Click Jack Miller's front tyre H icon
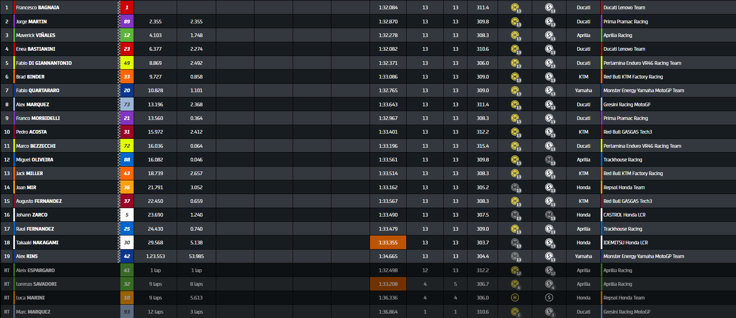The height and width of the screenshot is (318, 736). coord(515,173)
